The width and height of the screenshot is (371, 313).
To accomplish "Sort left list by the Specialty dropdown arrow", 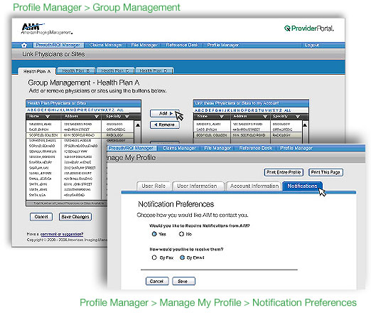I will (127, 117).
